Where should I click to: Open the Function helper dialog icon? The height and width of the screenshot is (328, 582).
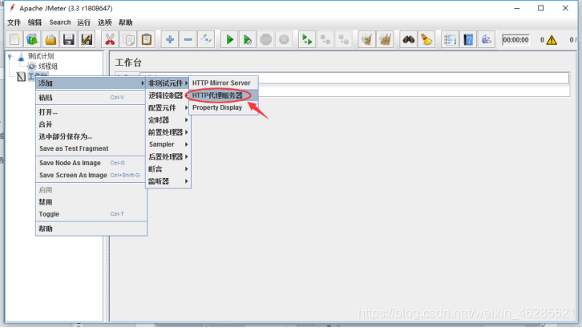[x=450, y=39]
